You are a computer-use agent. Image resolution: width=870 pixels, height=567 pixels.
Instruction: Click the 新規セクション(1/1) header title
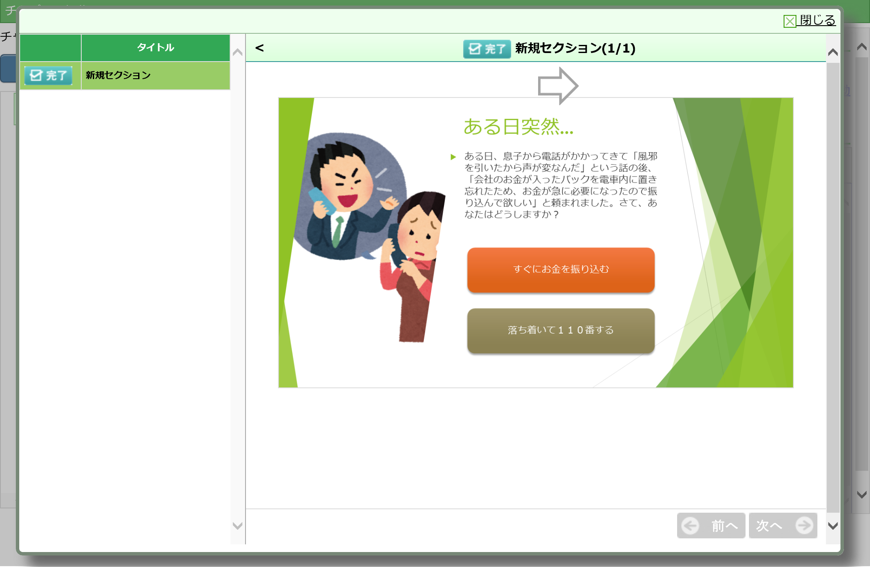click(575, 48)
